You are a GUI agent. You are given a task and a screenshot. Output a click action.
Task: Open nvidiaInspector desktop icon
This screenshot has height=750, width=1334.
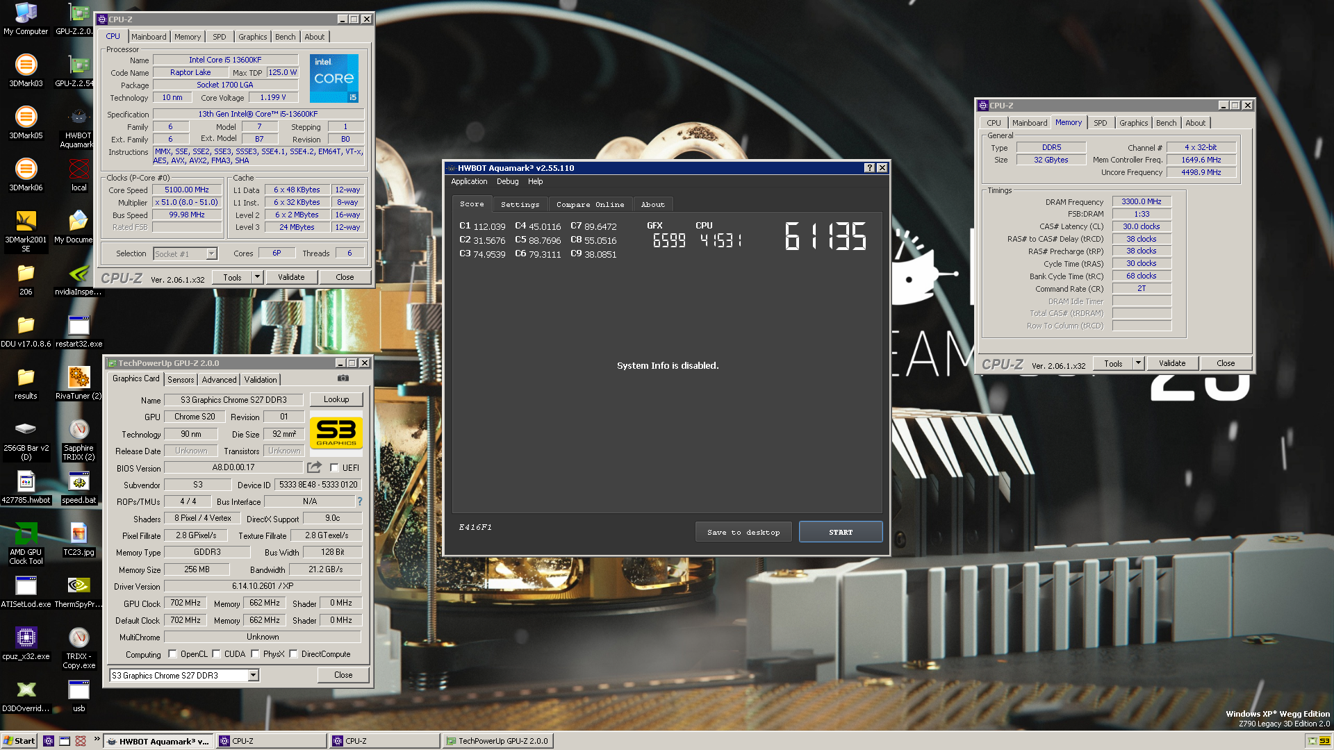(x=79, y=278)
